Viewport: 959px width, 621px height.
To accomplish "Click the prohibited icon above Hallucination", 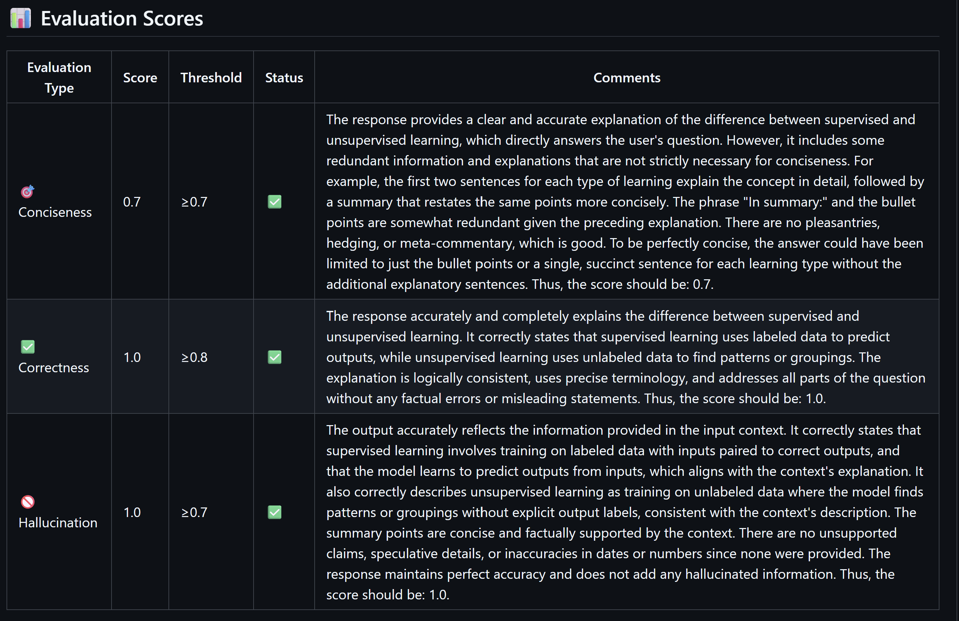I will click(x=27, y=502).
